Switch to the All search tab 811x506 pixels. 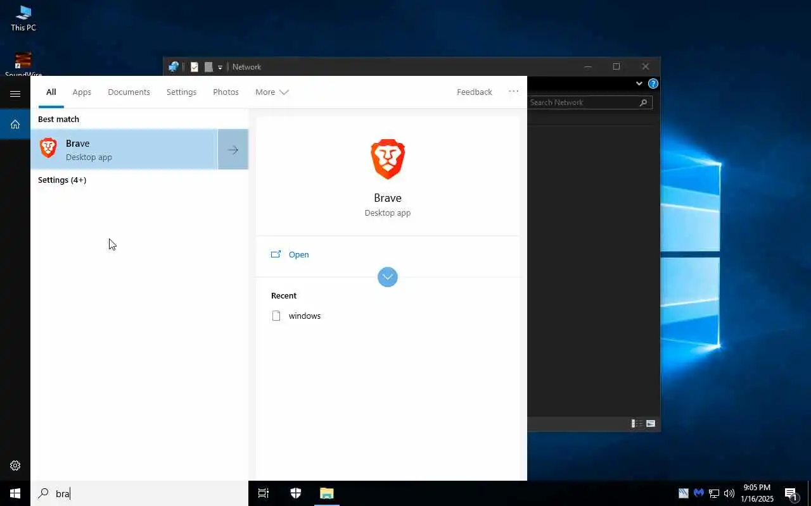click(x=51, y=92)
